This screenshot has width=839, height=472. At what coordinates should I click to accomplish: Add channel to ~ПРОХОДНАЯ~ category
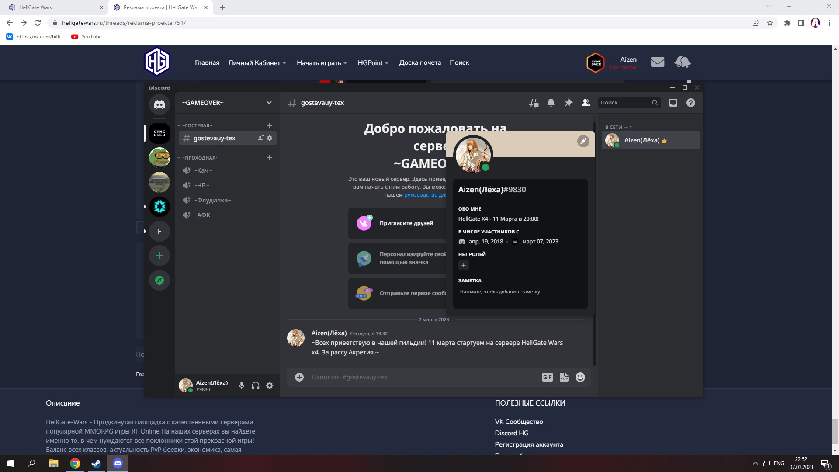tap(269, 158)
